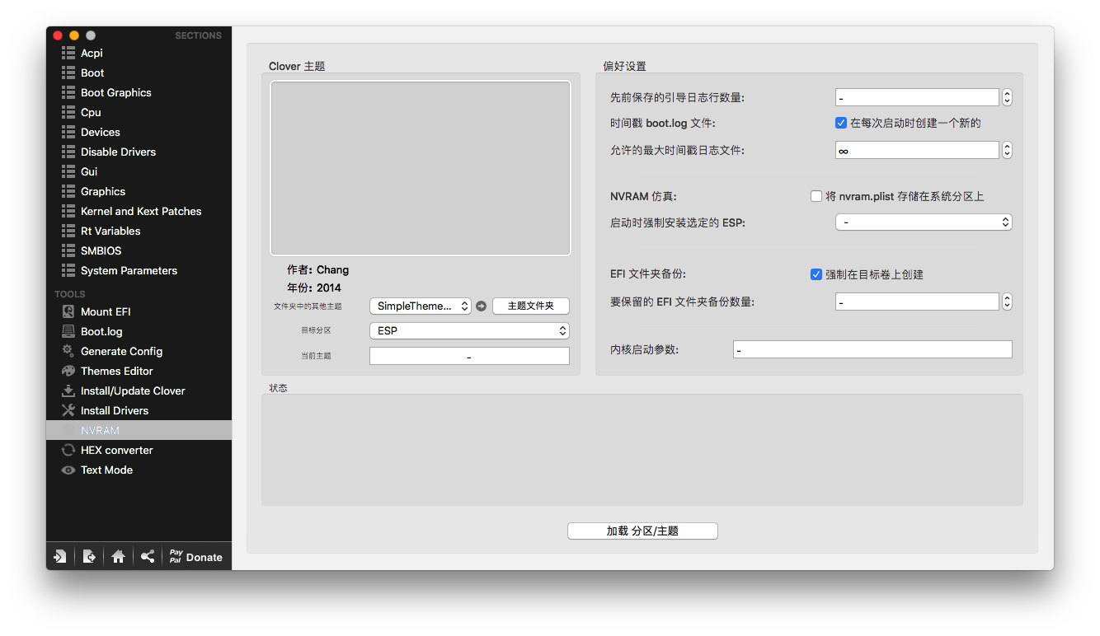The height and width of the screenshot is (636, 1100).
Task: Click the Generate Config gears icon
Action: click(x=68, y=351)
